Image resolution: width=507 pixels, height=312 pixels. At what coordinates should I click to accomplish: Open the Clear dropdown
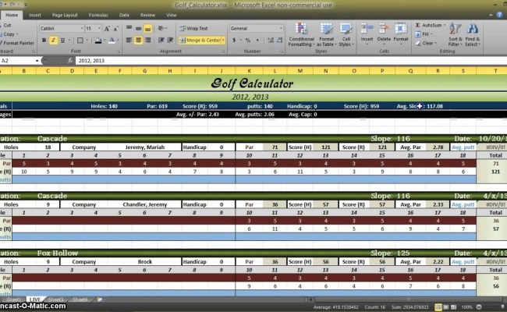click(426, 43)
